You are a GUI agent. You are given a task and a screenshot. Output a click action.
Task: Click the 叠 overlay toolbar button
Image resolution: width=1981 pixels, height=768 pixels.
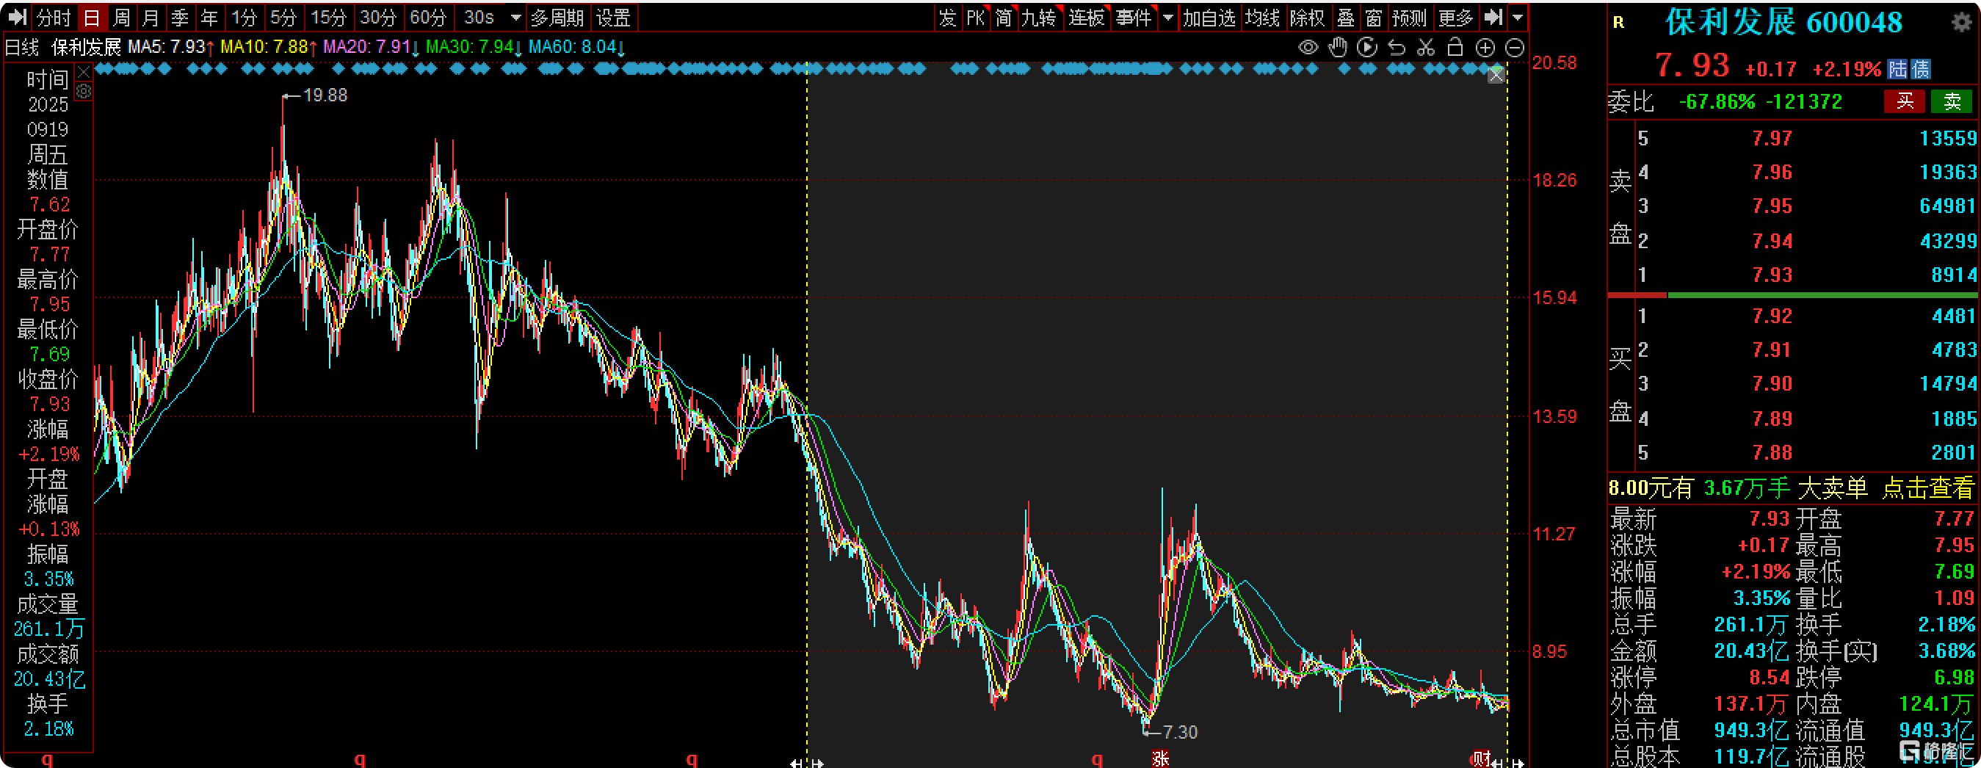click(1346, 18)
